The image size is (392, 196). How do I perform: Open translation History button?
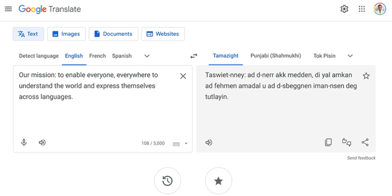pos(168,181)
